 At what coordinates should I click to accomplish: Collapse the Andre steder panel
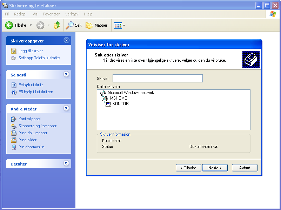click(x=66, y=108)
